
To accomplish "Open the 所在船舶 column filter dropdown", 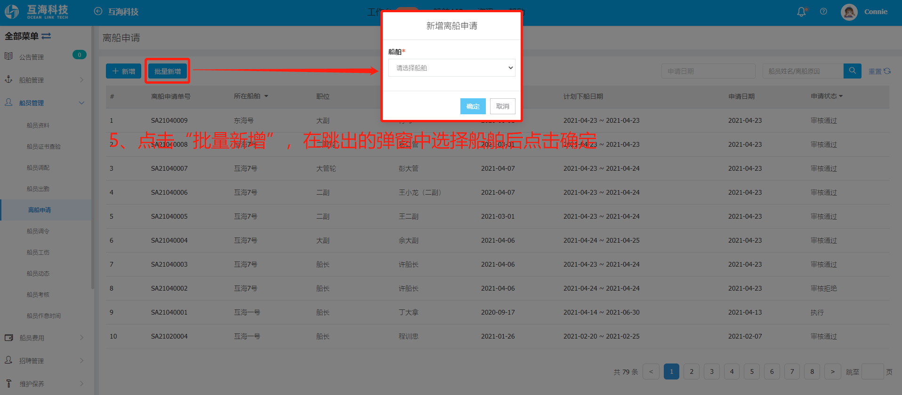I will [266, 96].
